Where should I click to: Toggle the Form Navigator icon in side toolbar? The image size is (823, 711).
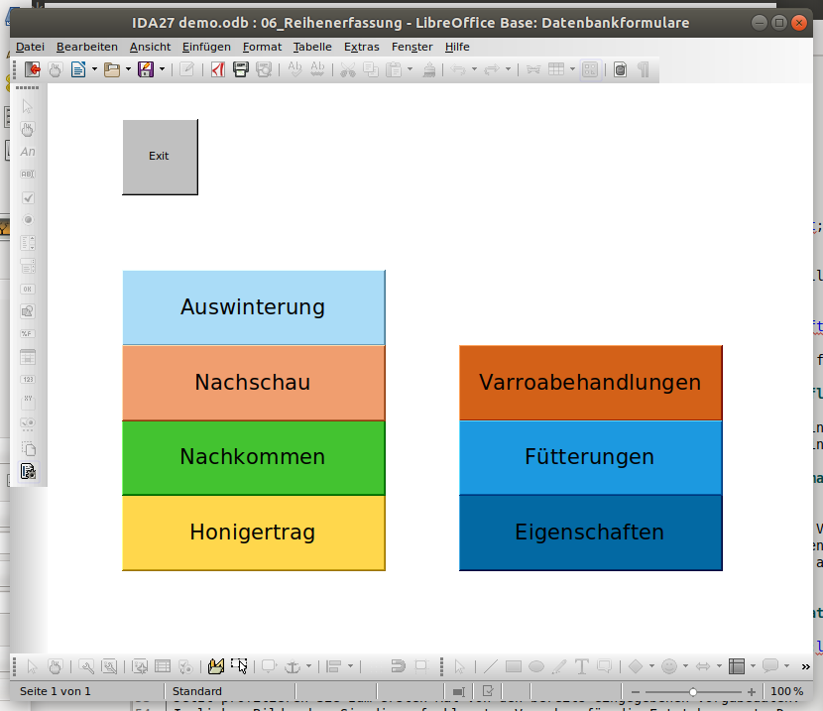click(x=28, y=471)
